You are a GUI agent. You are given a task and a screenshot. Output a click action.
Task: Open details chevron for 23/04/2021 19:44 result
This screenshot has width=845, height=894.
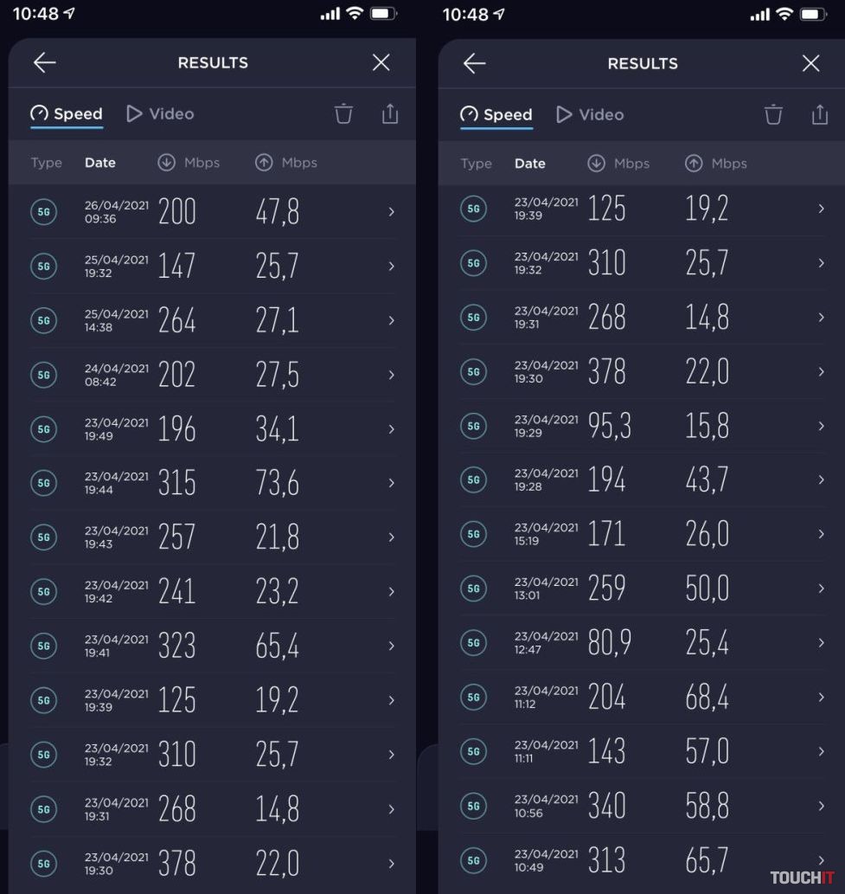pyautogui.click(x=391, y=483)
